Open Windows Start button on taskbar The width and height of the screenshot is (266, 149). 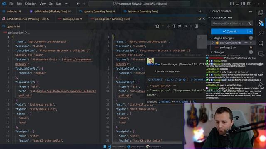coord(105,147)
